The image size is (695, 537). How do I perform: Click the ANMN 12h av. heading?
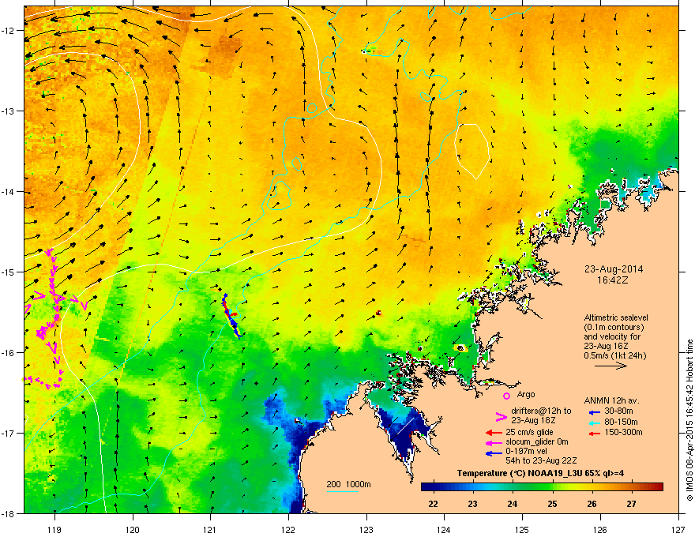click(611, 400)
